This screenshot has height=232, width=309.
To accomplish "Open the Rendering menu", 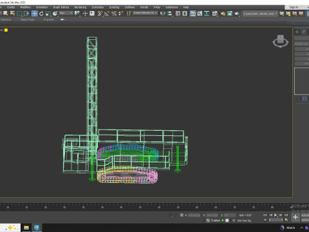I will click(80, 7).
